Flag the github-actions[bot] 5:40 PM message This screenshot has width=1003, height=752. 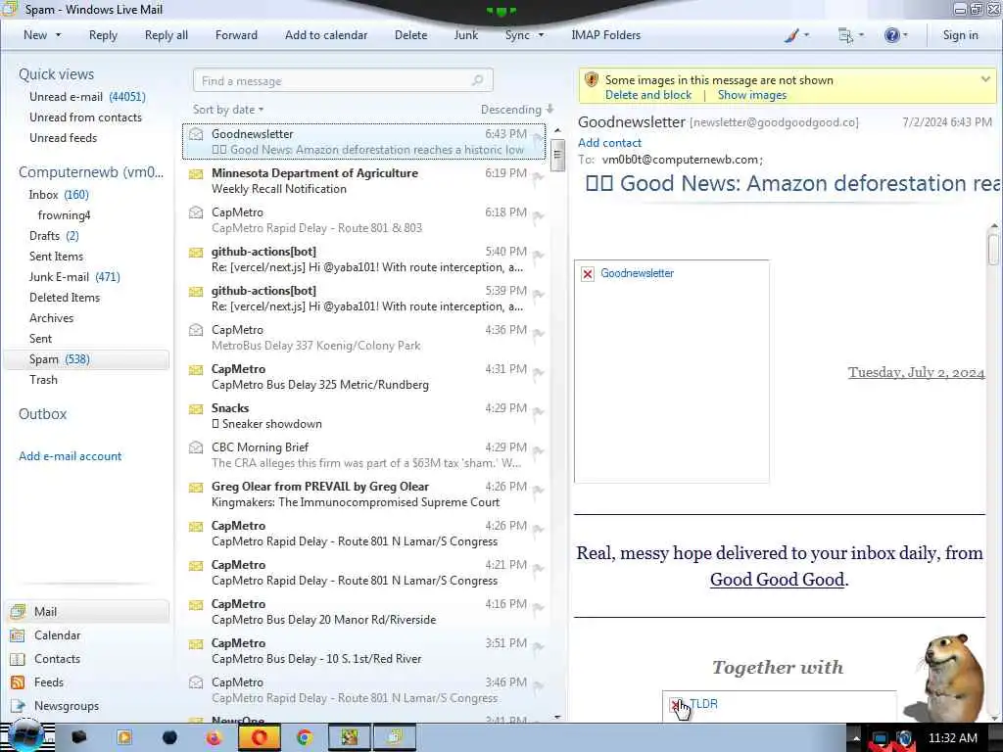(538, 256)
